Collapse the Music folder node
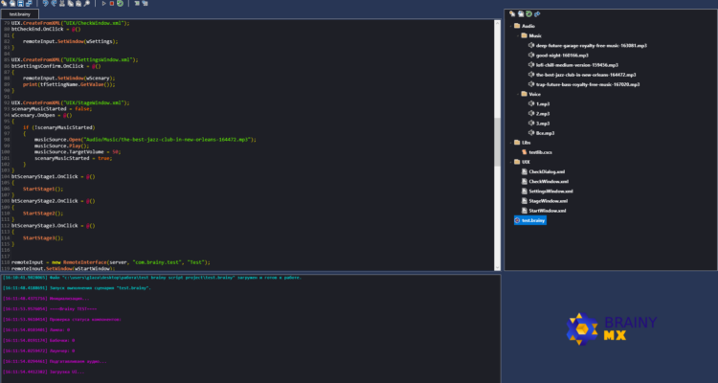 (518, 35)
